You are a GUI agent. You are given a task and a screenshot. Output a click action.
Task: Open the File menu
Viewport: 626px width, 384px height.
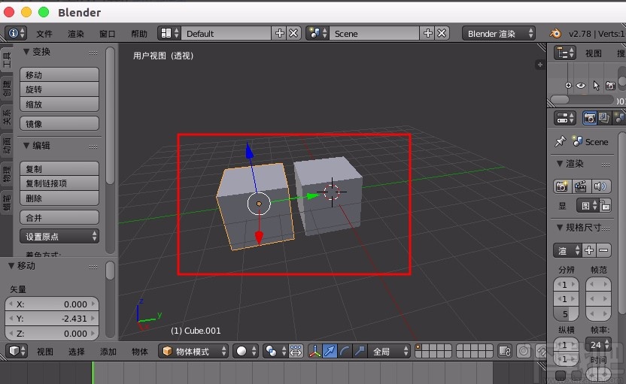click(x=44, y=34)
